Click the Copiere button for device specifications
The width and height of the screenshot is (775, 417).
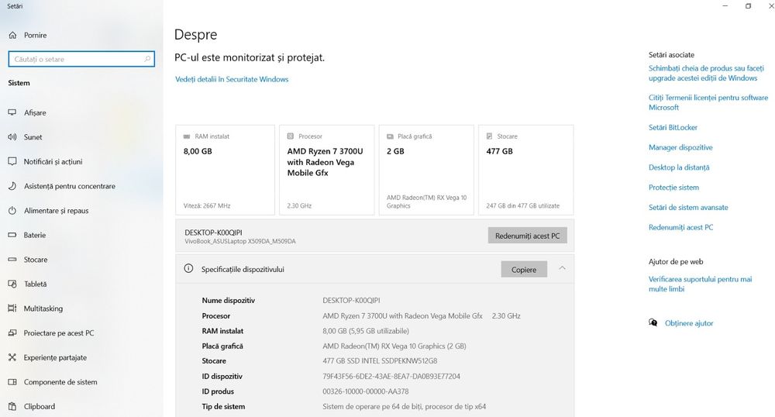coord(524,269)
